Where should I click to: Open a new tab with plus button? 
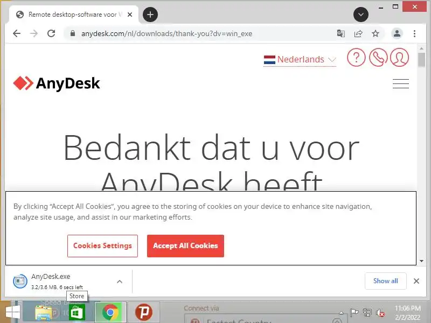point(150,15)
